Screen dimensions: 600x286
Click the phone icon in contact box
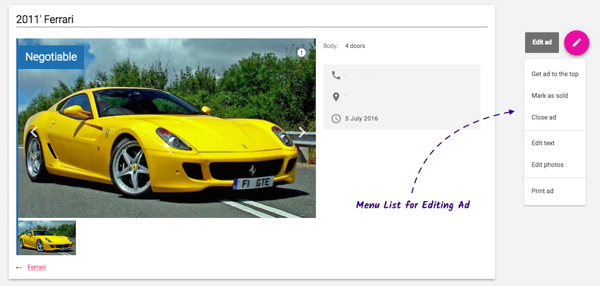click(336, 76)
